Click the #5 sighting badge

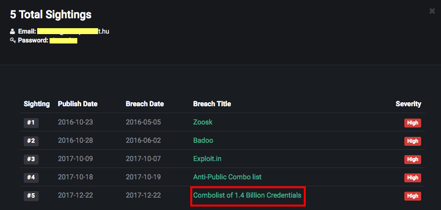tap(31, 196)
